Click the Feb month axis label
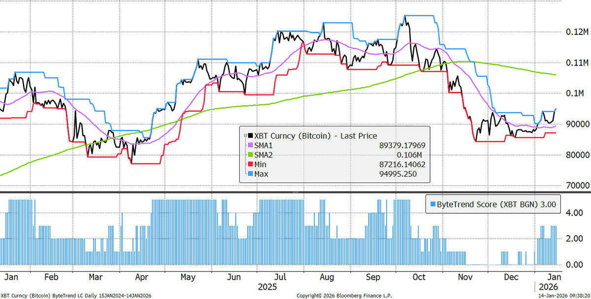591x299 pixels. (52, 277)
